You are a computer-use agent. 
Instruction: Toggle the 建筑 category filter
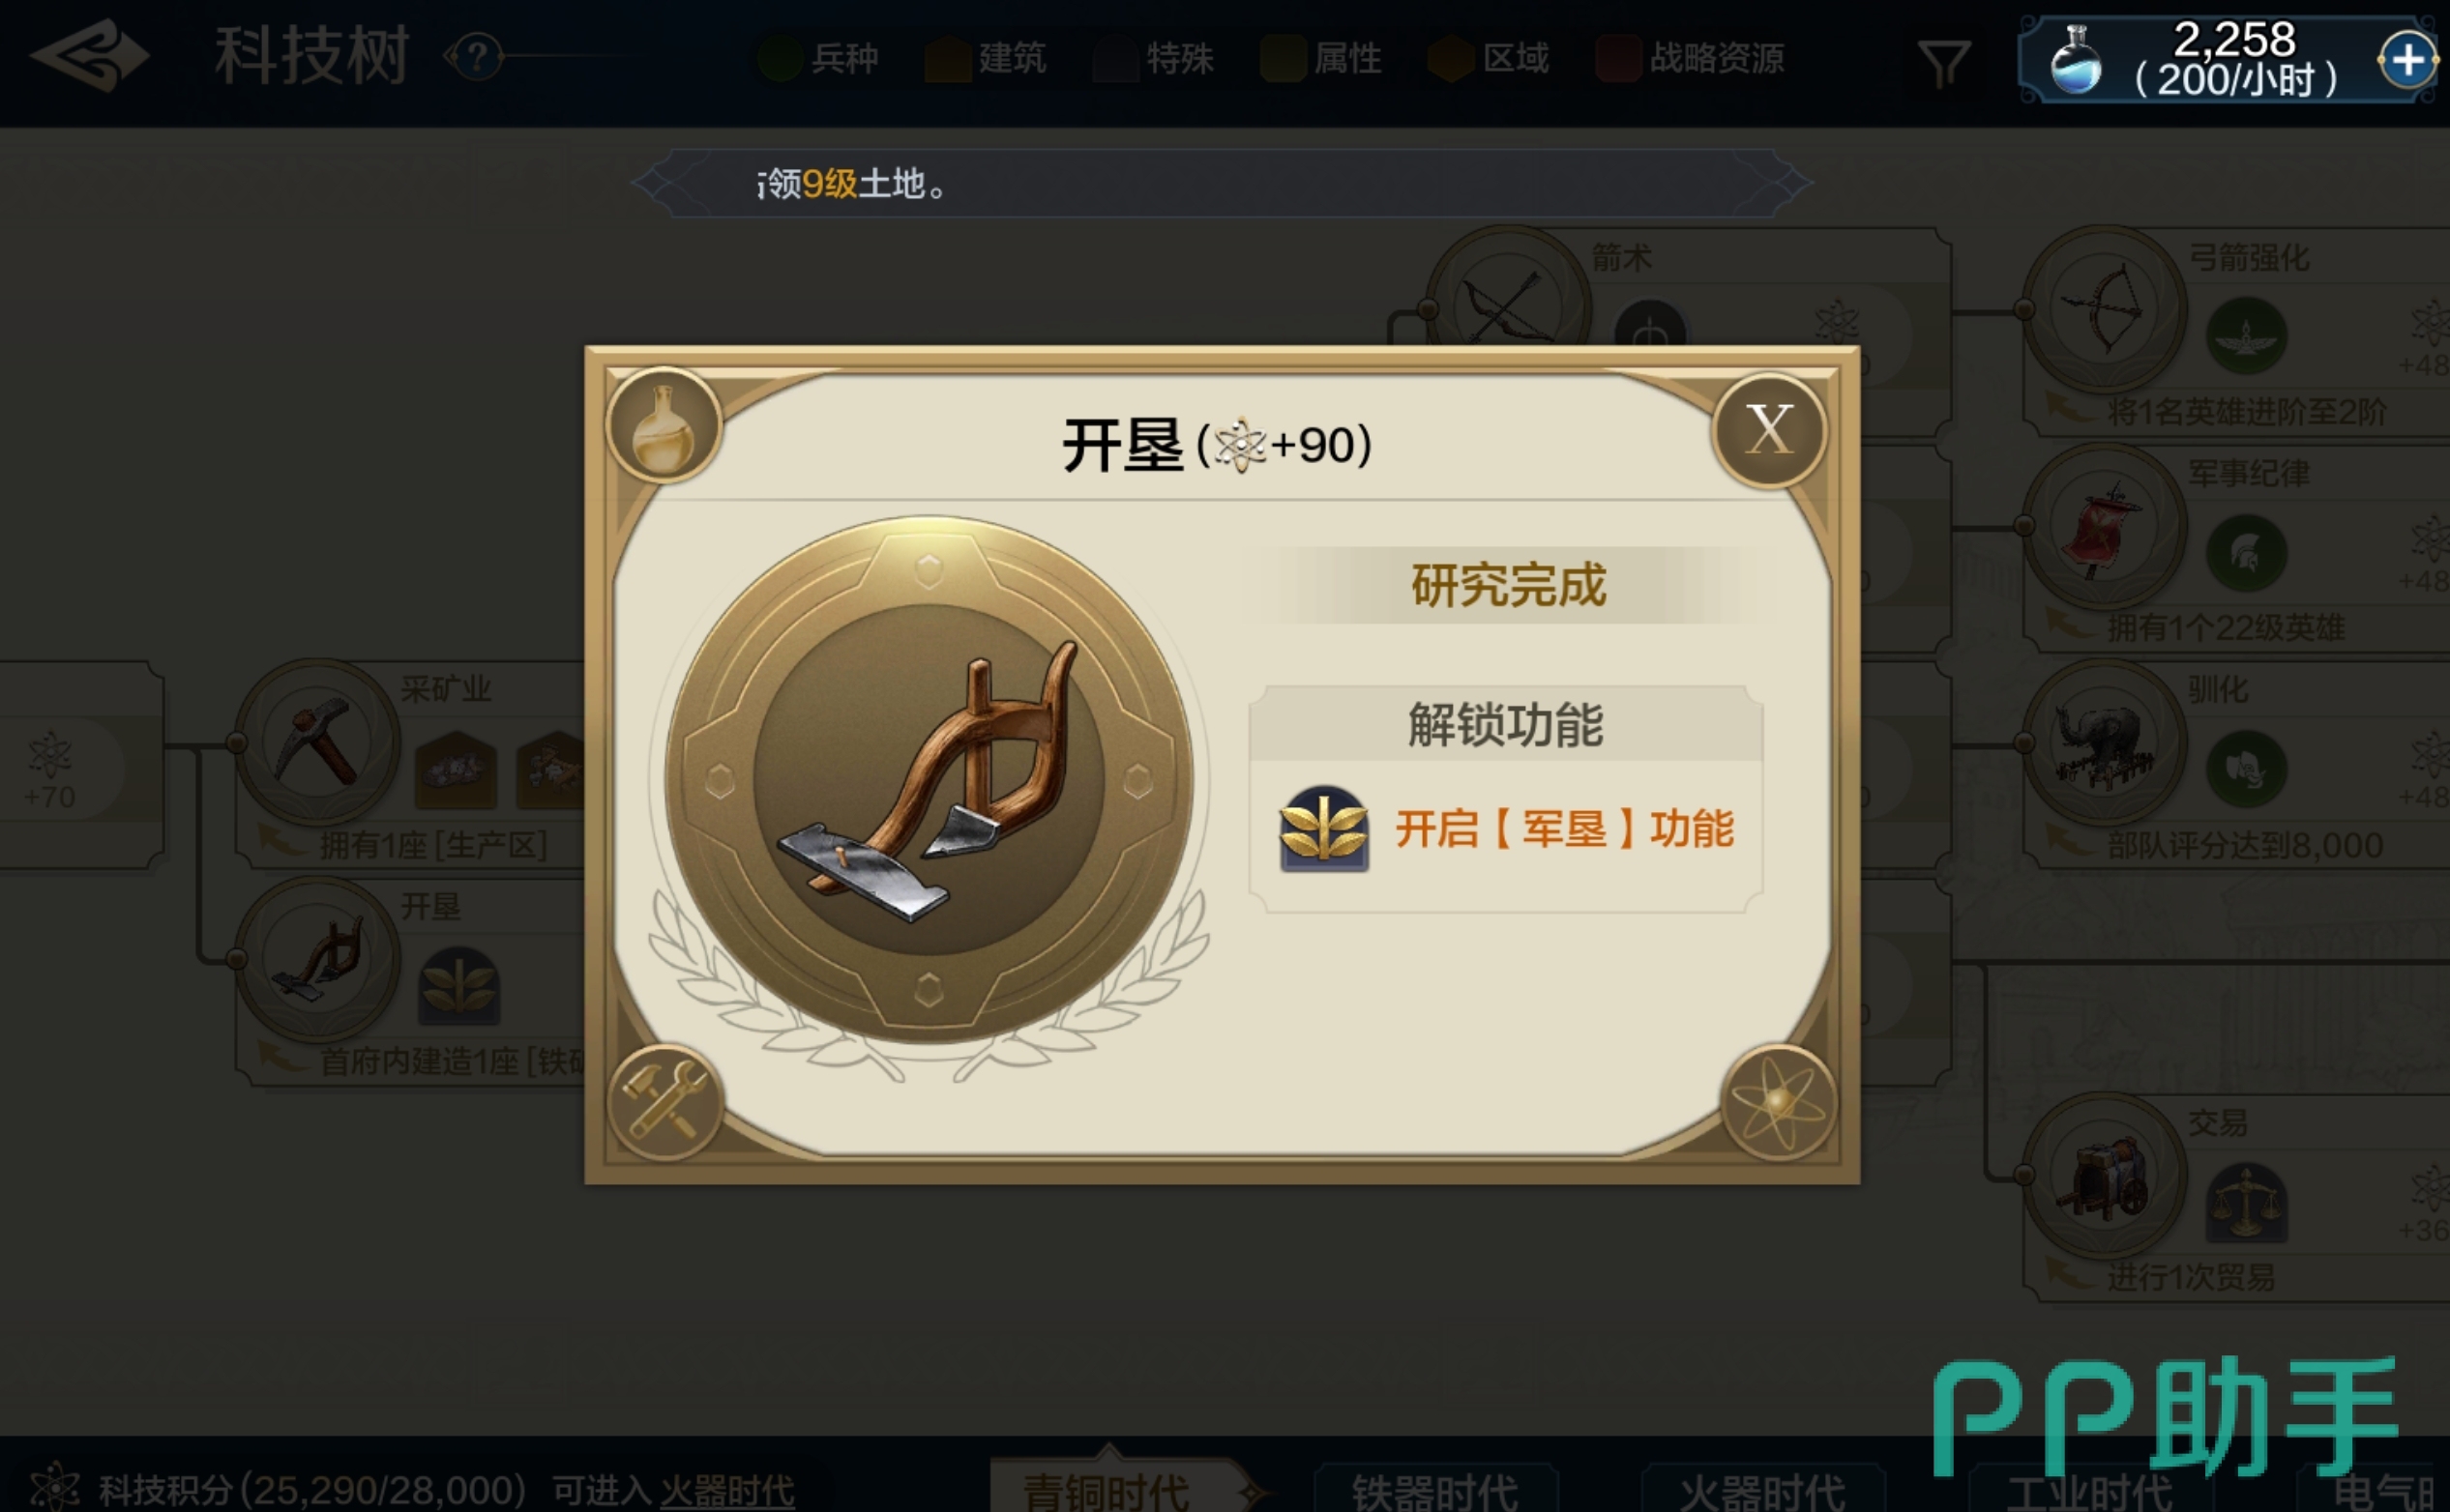[x=986, y=58]
